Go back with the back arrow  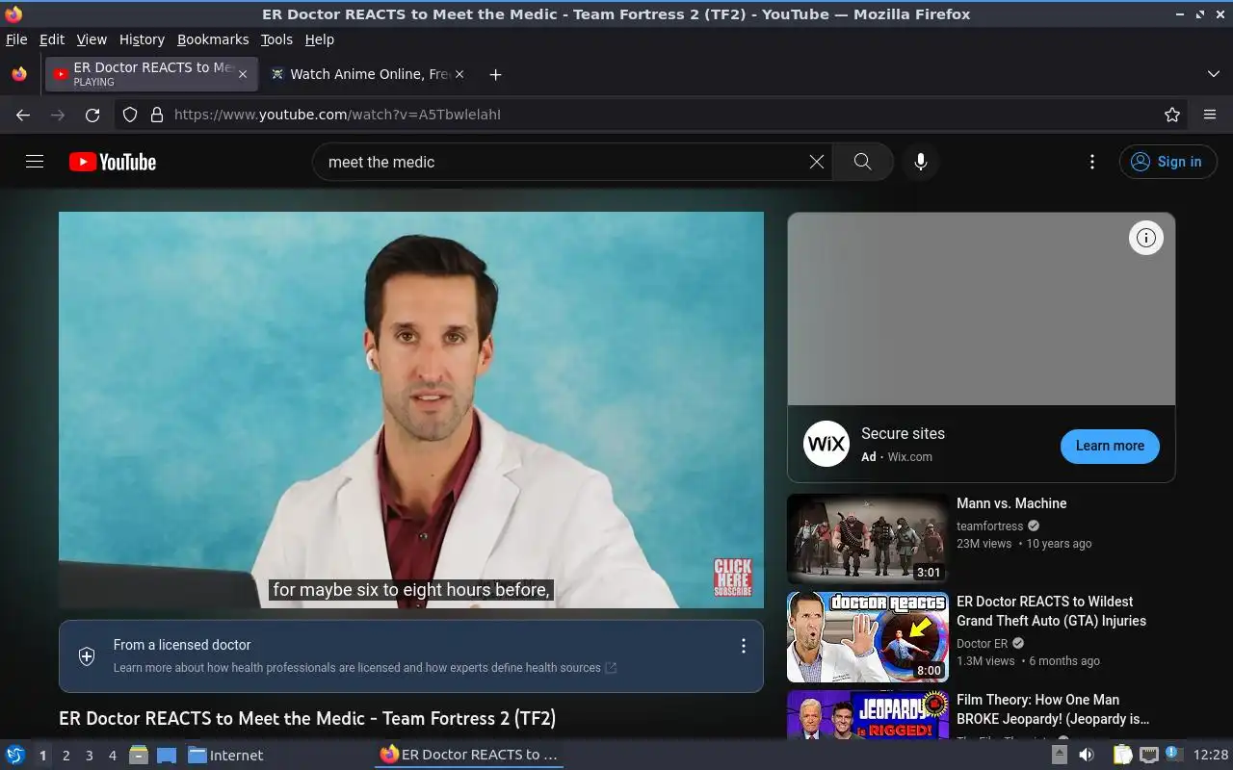(23, 115)
